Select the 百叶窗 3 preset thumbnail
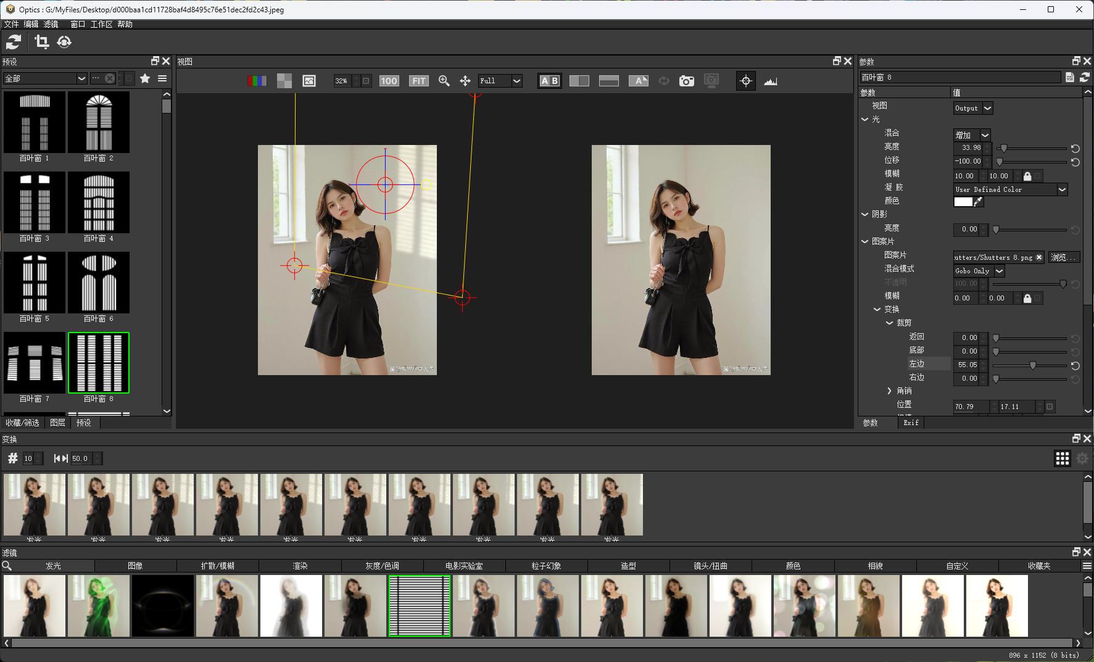 [x=35, y=202]
